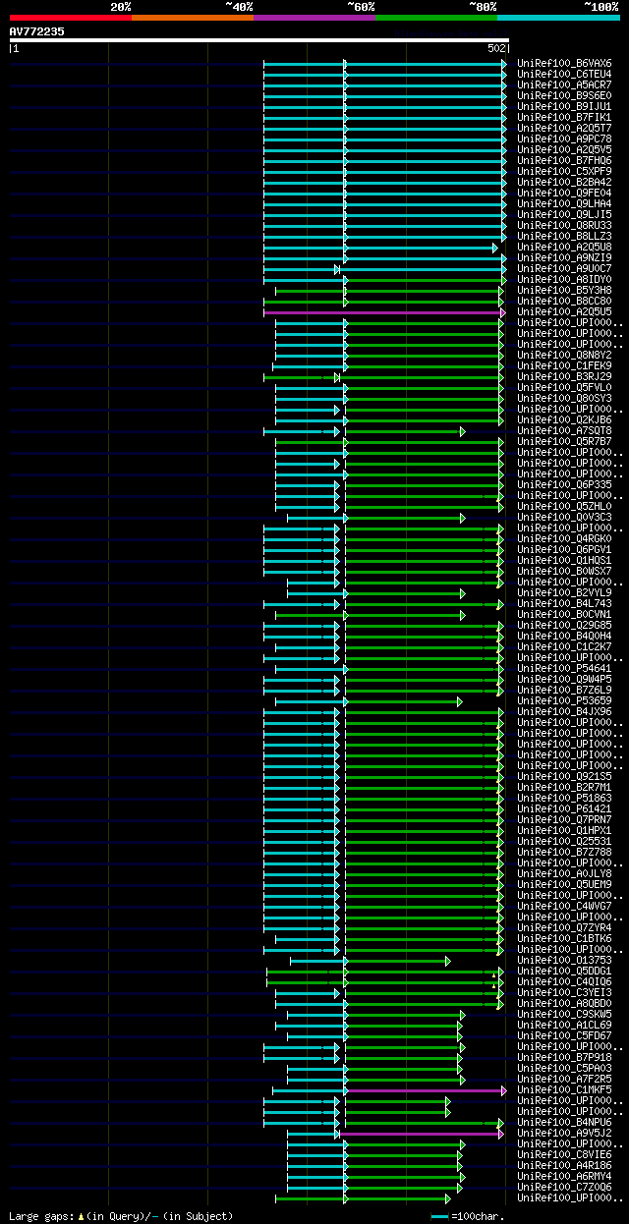
Task: Go to the UniRef100_A1CL69 hit name
Action: [564, 1025]
